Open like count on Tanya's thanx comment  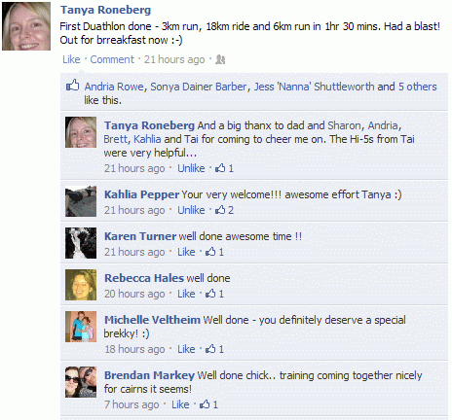tap(224, 168)
